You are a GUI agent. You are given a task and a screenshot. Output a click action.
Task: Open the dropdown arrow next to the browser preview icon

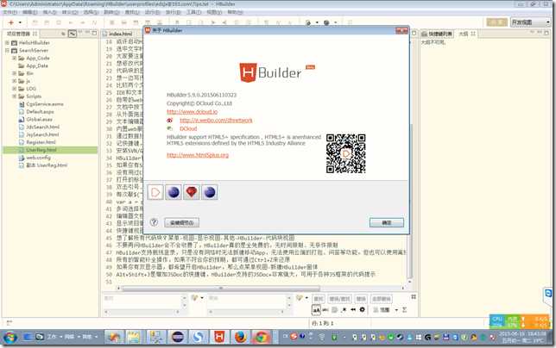point(317,22)
